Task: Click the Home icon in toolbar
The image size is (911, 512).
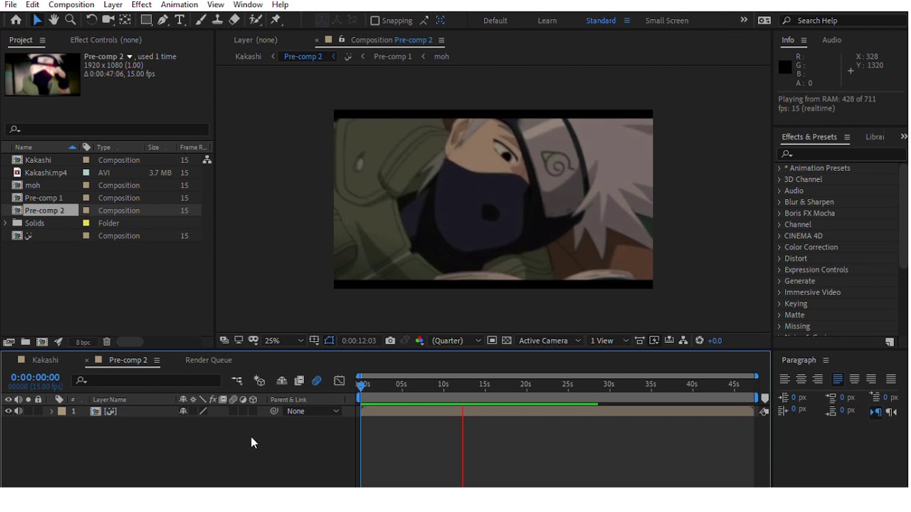Action: point(16,21)
